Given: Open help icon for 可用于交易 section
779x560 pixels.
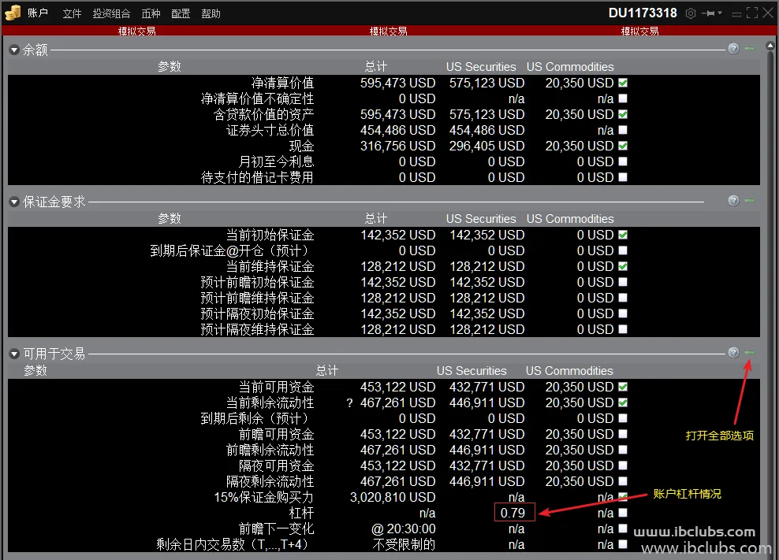Looking at the screenshot, I should point(733,353).
